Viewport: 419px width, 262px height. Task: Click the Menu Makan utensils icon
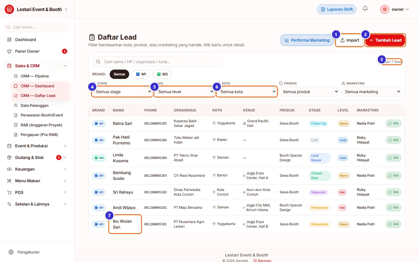tap(9, 181)
